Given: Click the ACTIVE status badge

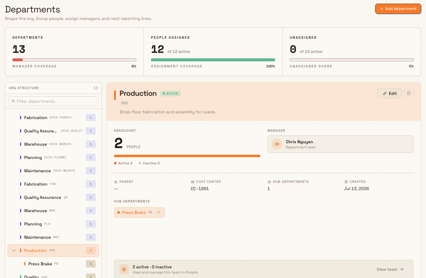Looking at the screenshot, I should (170, 94).
